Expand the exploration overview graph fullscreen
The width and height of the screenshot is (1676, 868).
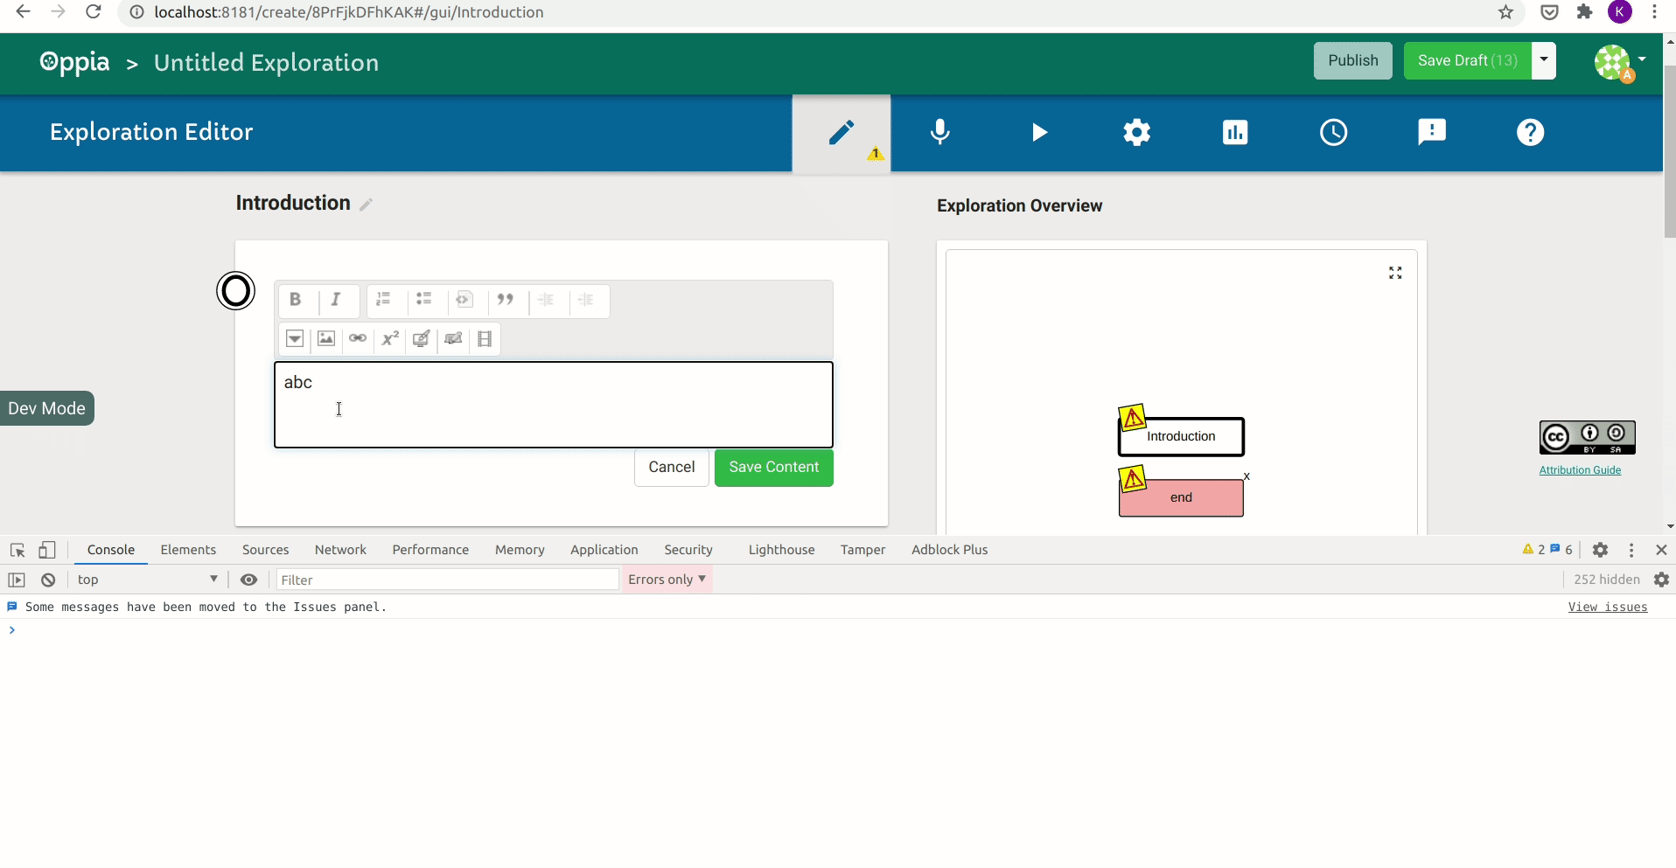point(1395,274)
